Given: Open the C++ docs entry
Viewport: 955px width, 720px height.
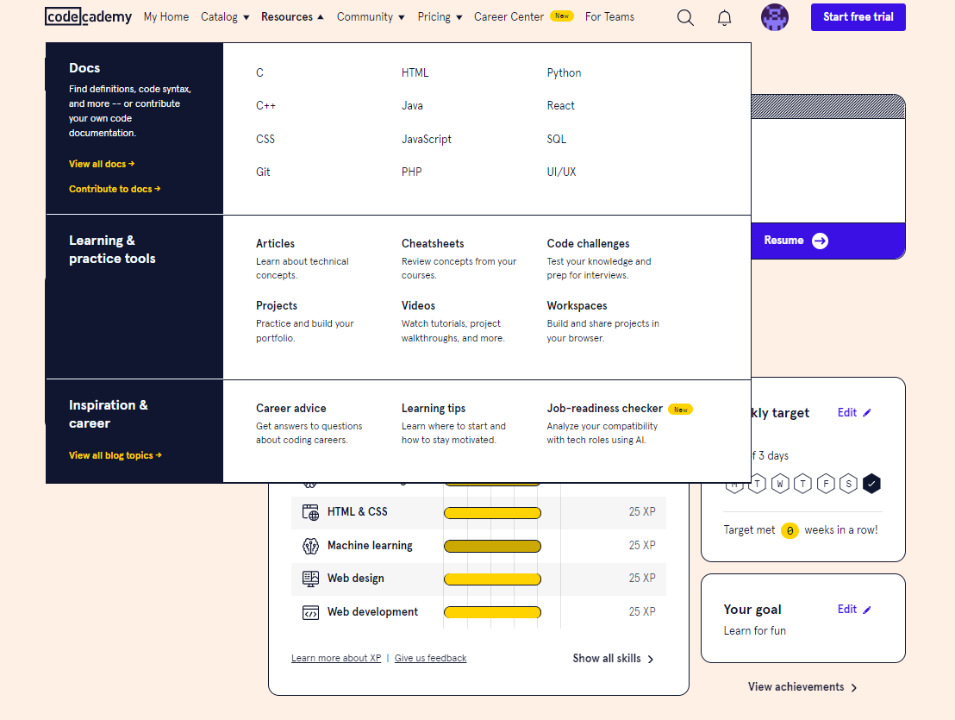Looking at the screenshot, I should [x=265, y=106].
